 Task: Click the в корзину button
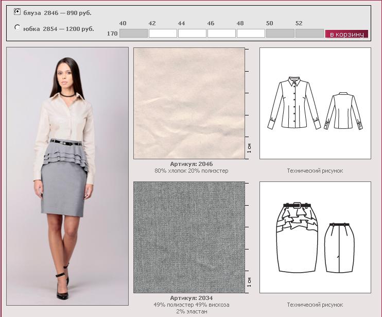346,34
